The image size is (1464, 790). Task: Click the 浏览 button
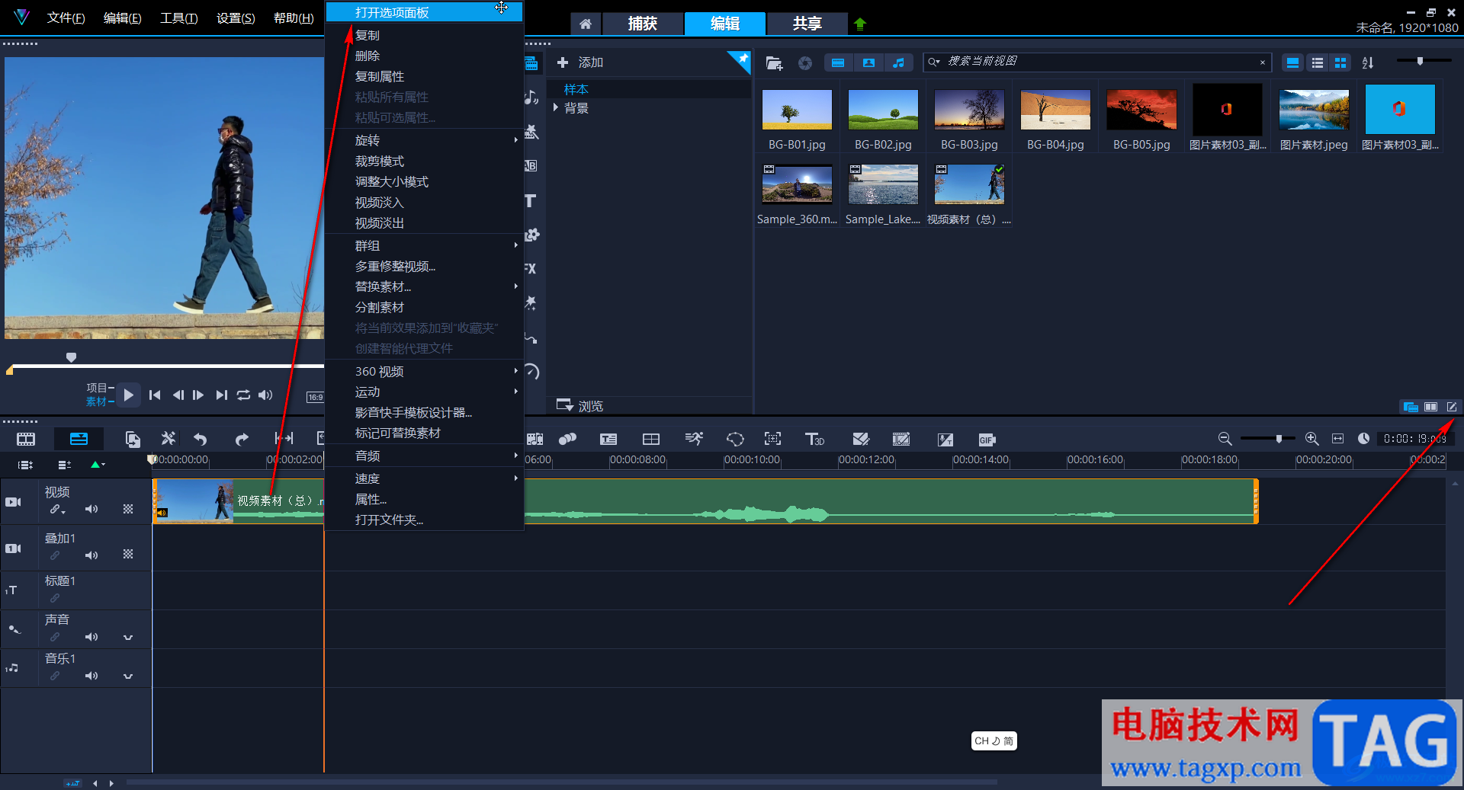click(580, 406)
